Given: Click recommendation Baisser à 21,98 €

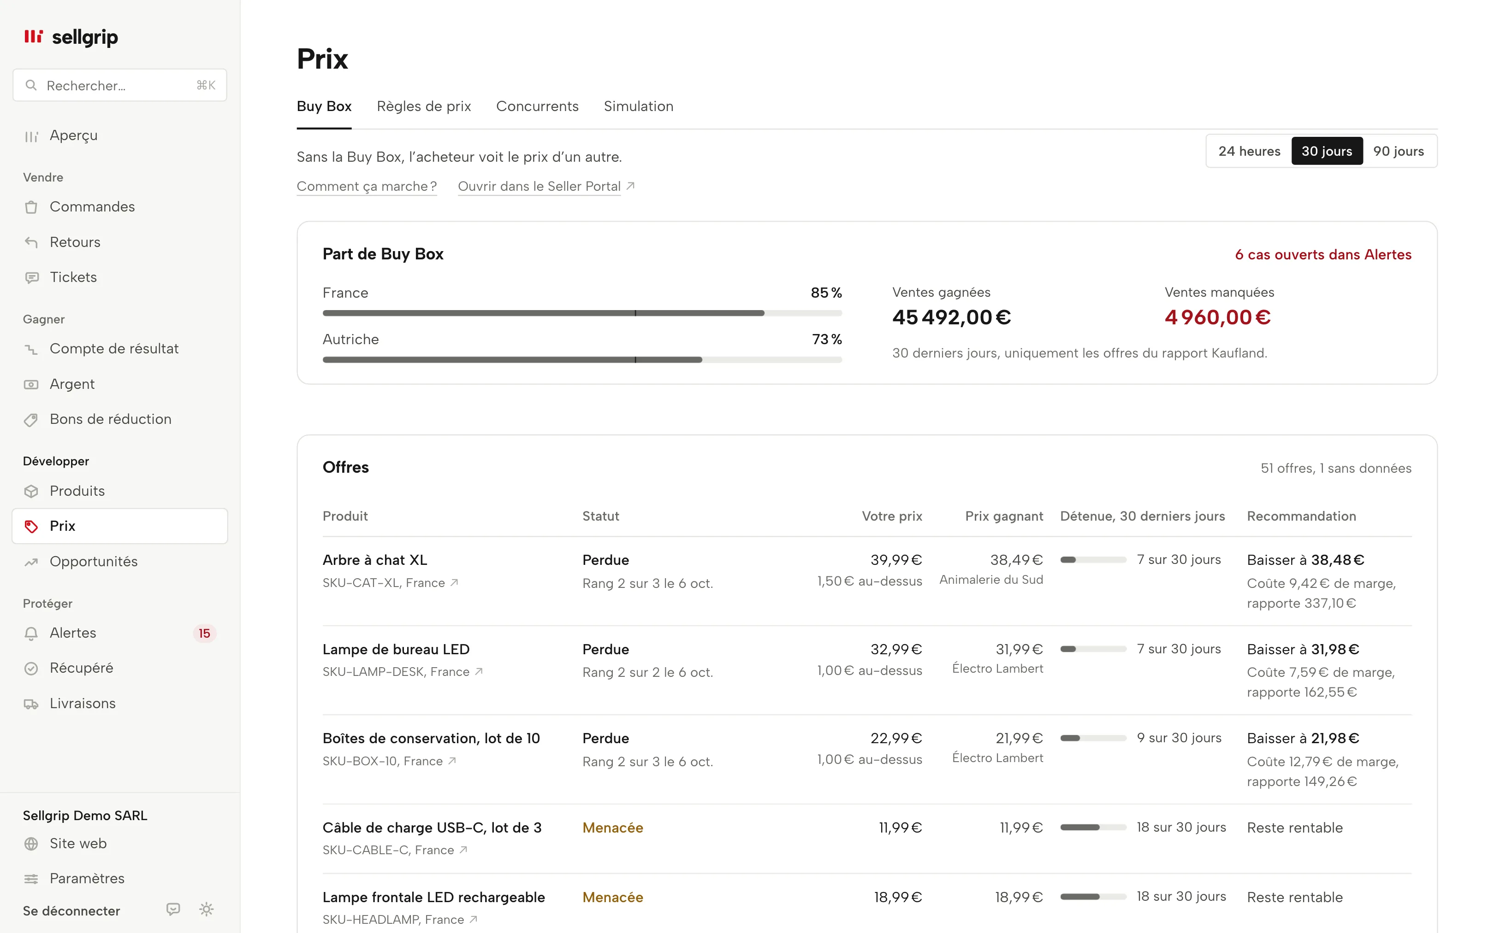Looking at the screenshot, I should click(1303, 738).
